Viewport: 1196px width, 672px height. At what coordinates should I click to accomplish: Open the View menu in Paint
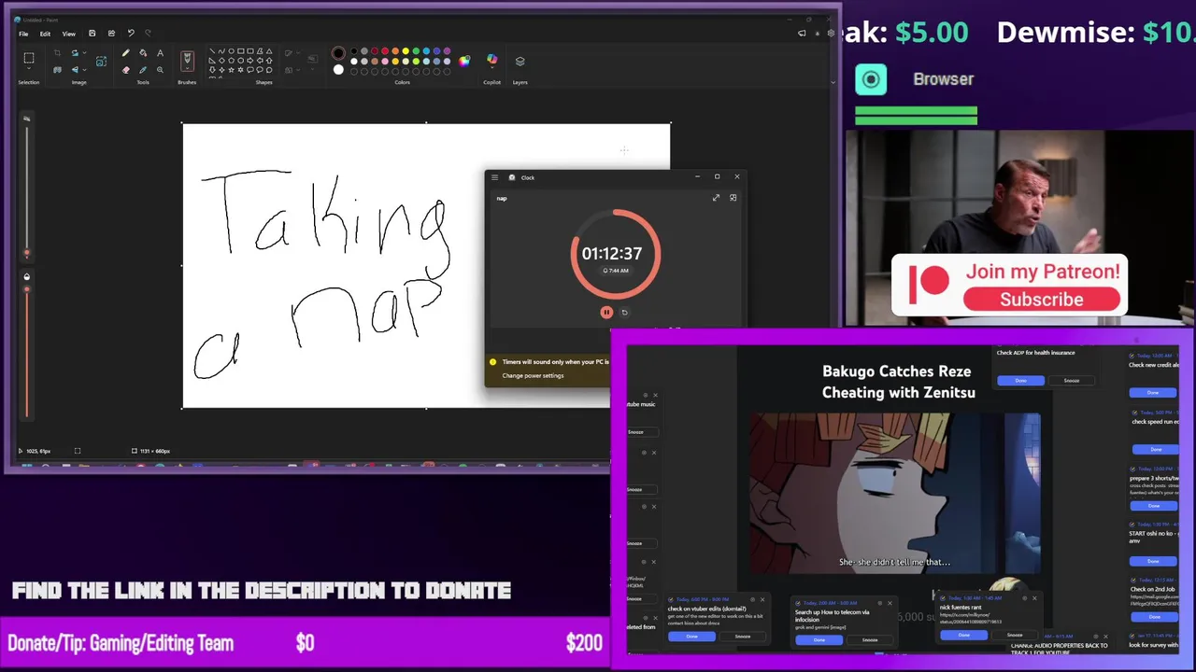(x=69, y=34)
